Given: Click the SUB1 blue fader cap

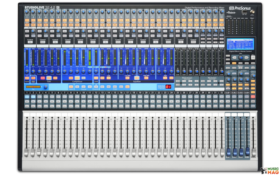Looking at the screenshot, I should pyautogui.click(x=228, y=152).
